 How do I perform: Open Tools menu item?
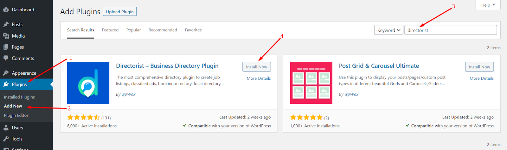pos(26,139)
